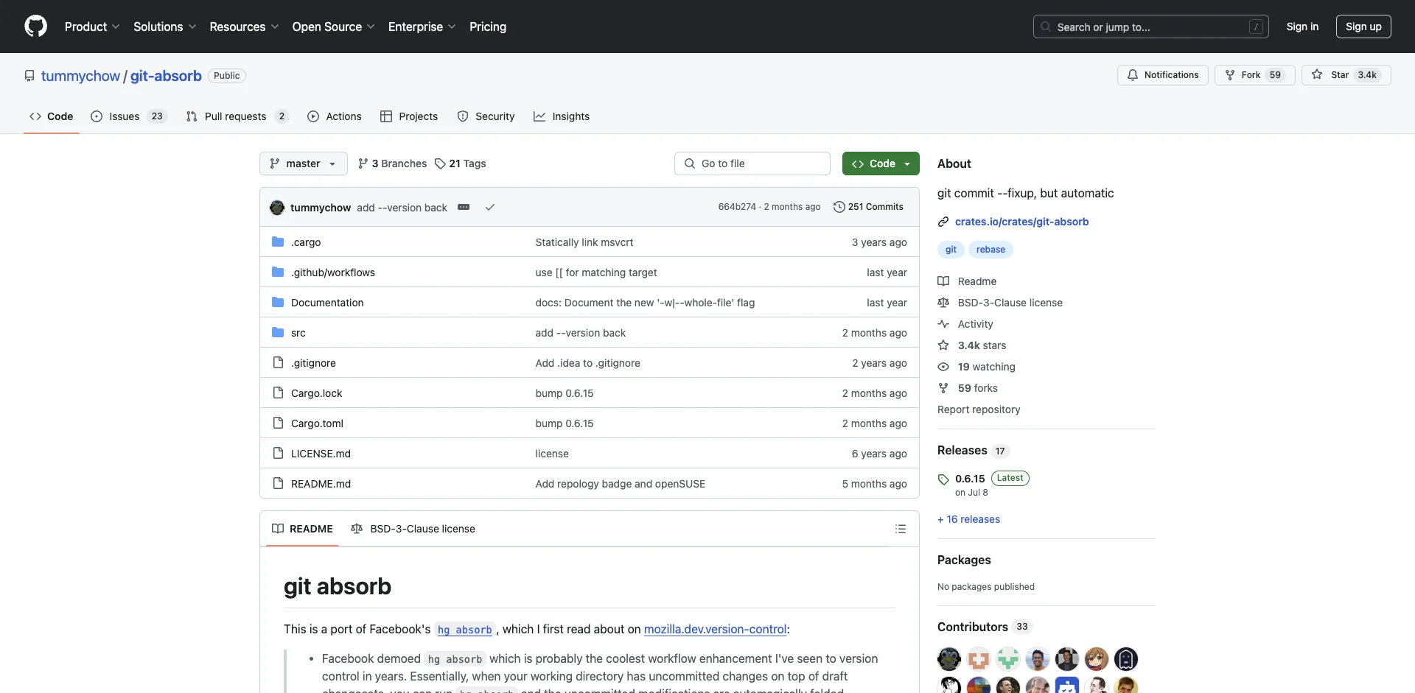Click the crates.io link chain icon
Screen dimensions: 1415x693
tap(943, 222)
